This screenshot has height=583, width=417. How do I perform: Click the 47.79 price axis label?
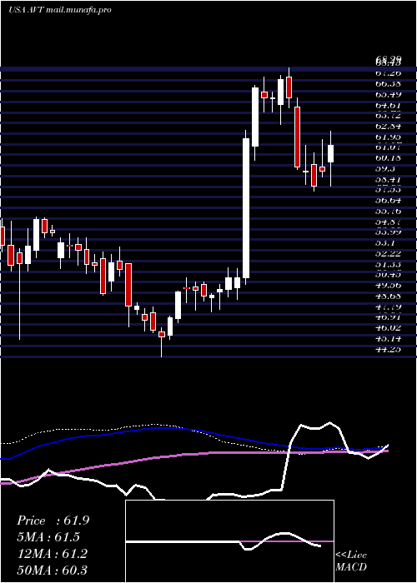point(389,306)
